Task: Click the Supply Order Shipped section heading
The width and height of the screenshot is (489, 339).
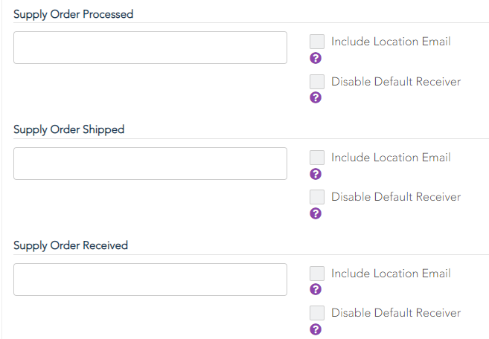Action: 69,129
